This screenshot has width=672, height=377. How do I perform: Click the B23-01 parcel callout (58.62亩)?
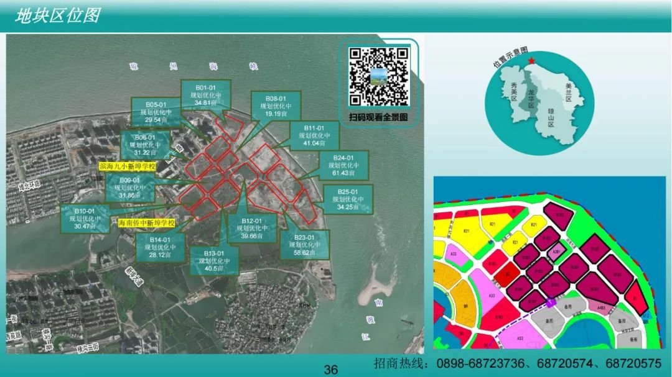pyautogui.click(x=304, y=245)
